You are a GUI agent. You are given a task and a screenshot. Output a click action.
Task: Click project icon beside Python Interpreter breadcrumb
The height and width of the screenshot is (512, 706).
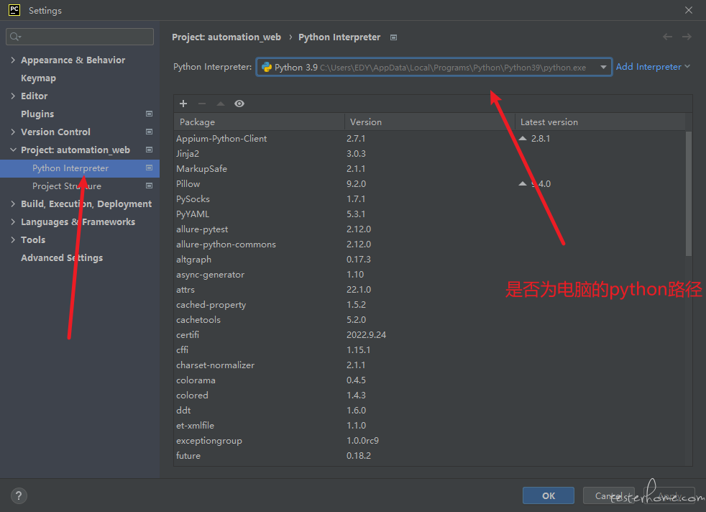(393, 37)
